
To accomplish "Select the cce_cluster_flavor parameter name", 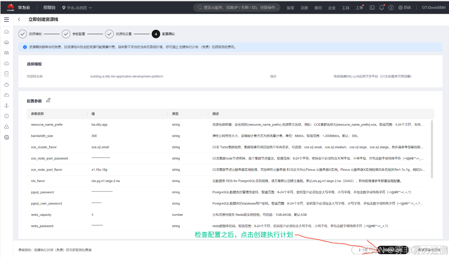I will [x=44, y=147].
